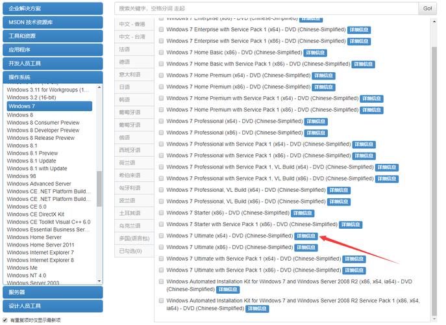
Task: Select Windows 8.1 in the OS list
Action: (x=22, y=146)
